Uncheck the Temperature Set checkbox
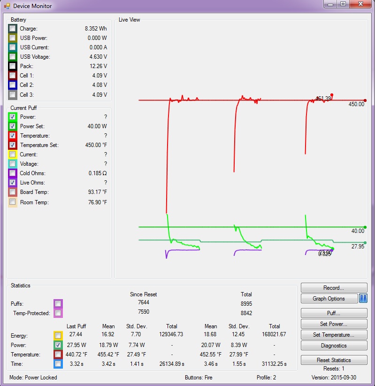This screenshot has height=386, width=375. 12,145
